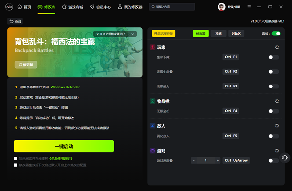Viewport: 292px width, 191px height.
Task: Open 游戏商城 in top navigation
Action: (x=73, y=7)
